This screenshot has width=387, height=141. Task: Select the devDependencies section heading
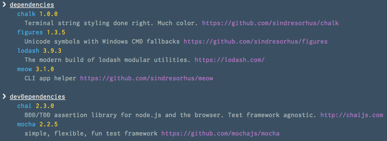[x=37, y=97]
